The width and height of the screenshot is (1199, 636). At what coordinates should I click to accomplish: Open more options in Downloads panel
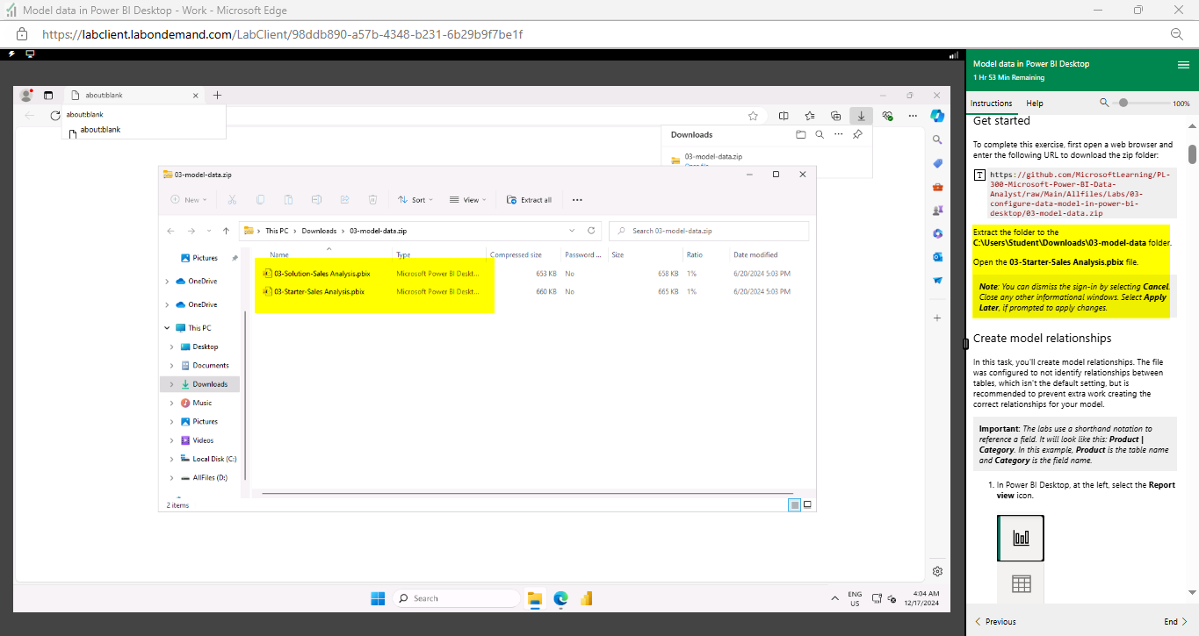[838, 134]
